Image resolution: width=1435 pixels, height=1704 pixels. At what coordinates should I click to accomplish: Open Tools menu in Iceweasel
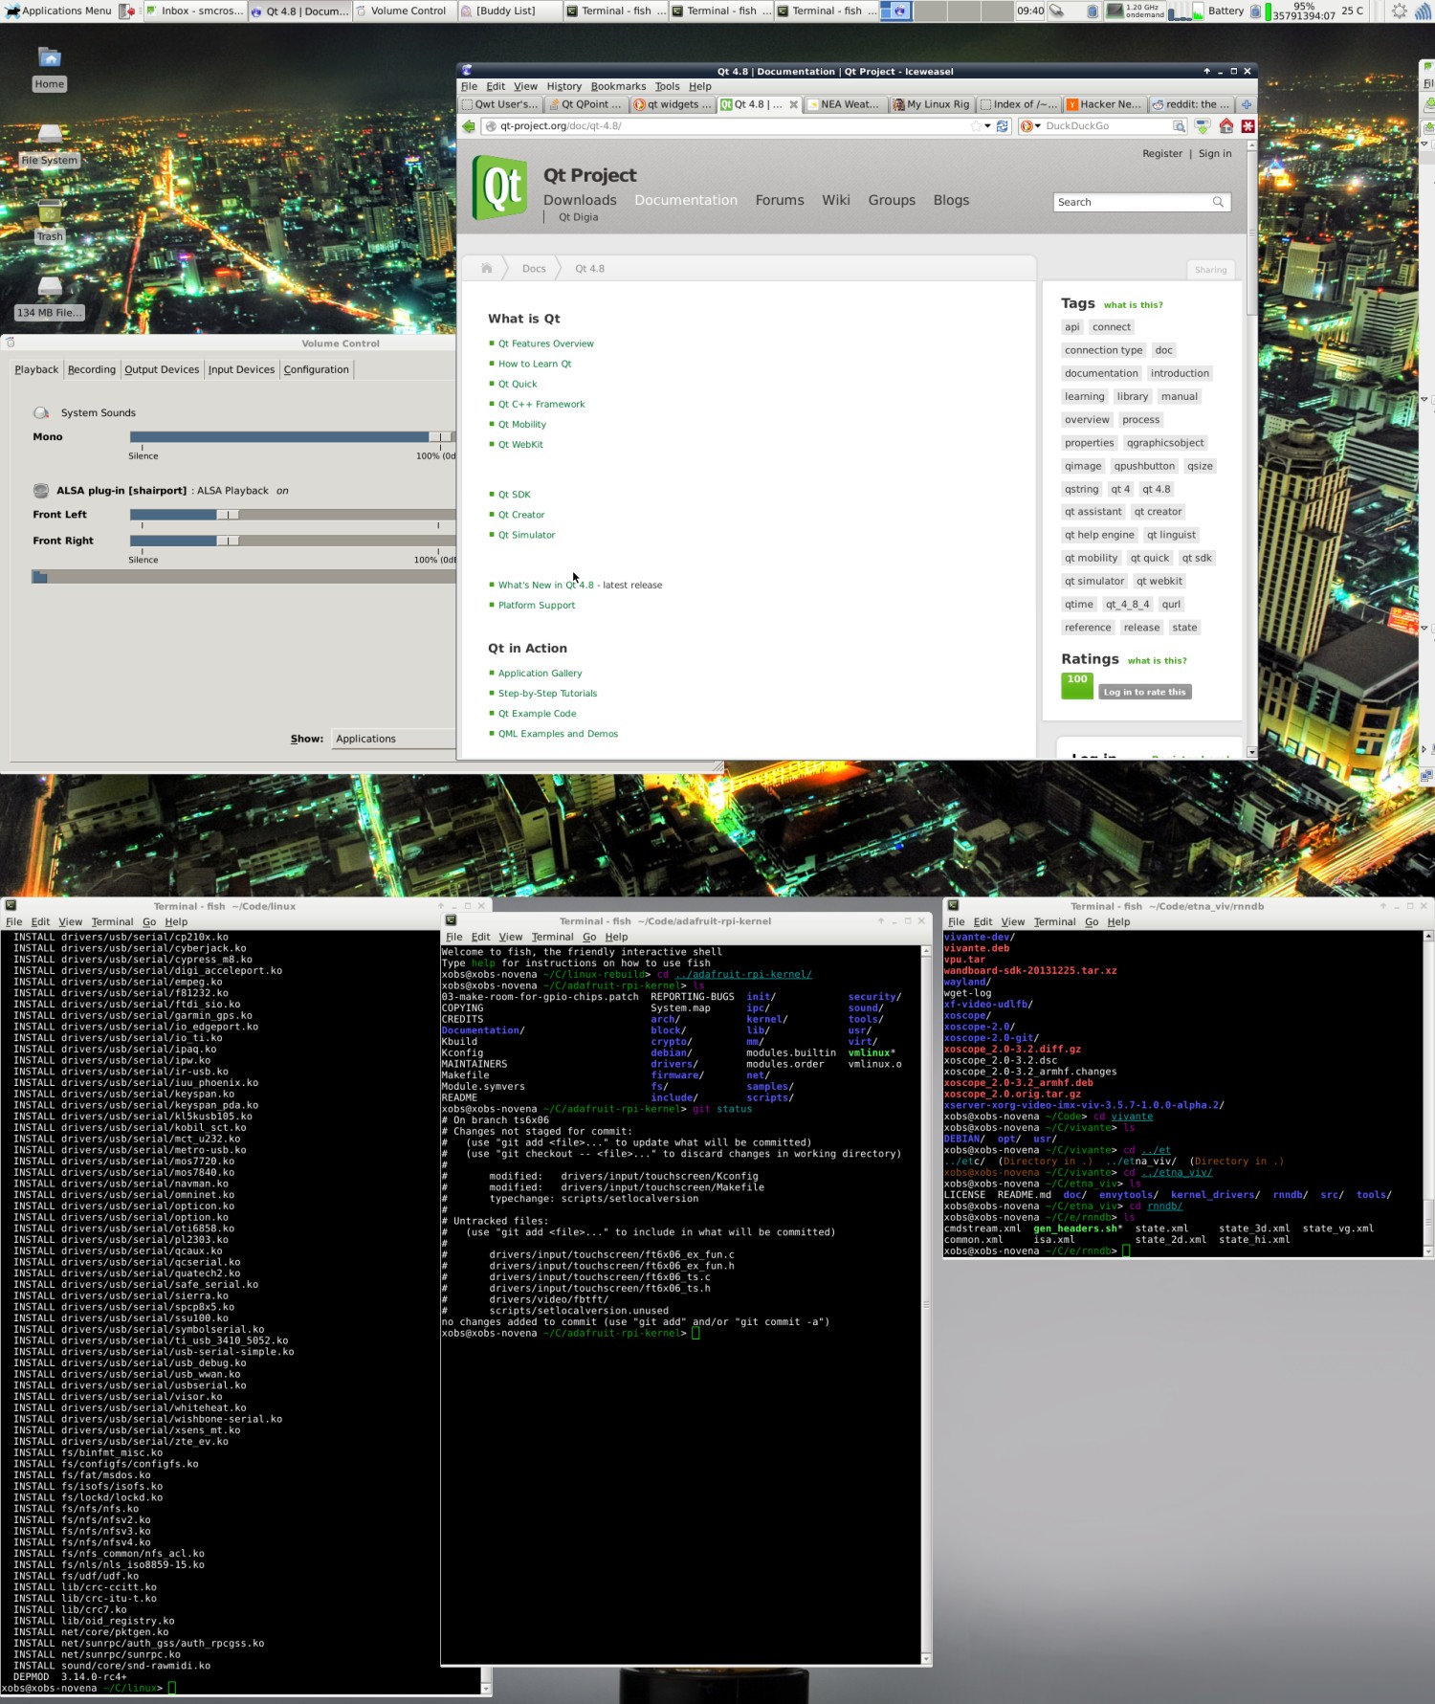point(668,86)
